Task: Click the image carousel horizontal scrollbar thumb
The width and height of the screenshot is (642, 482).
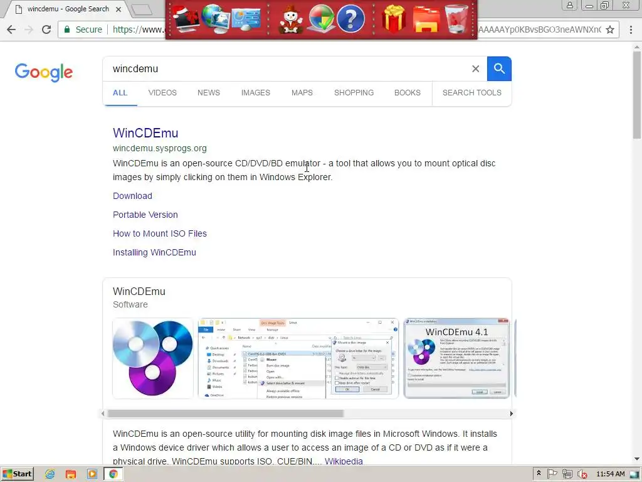Action: [x=225, y=414]
